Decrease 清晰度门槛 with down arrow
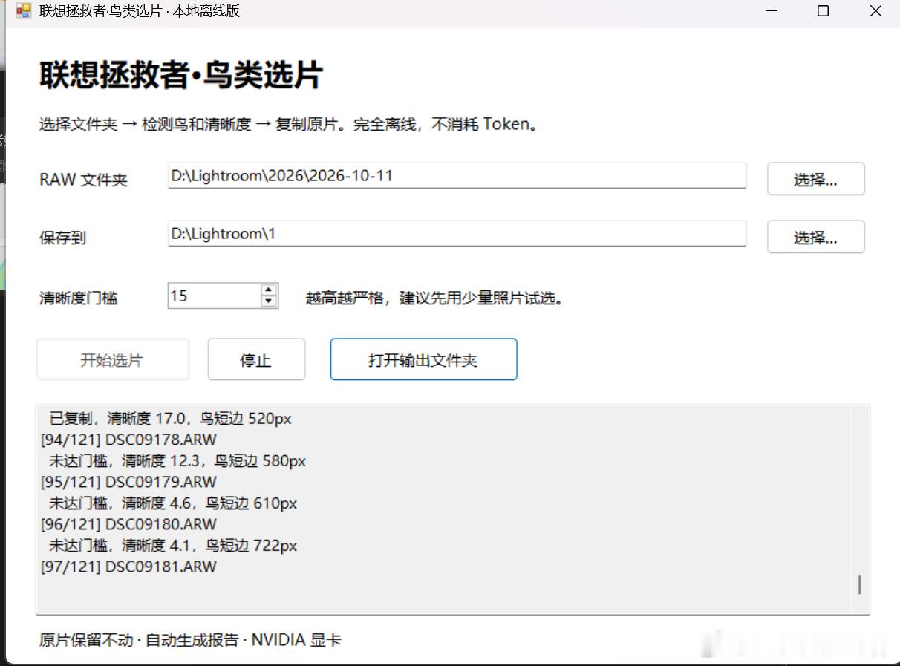900x666 pixels. pos(269,301)
